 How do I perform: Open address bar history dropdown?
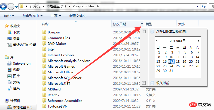tap(197, 7)
